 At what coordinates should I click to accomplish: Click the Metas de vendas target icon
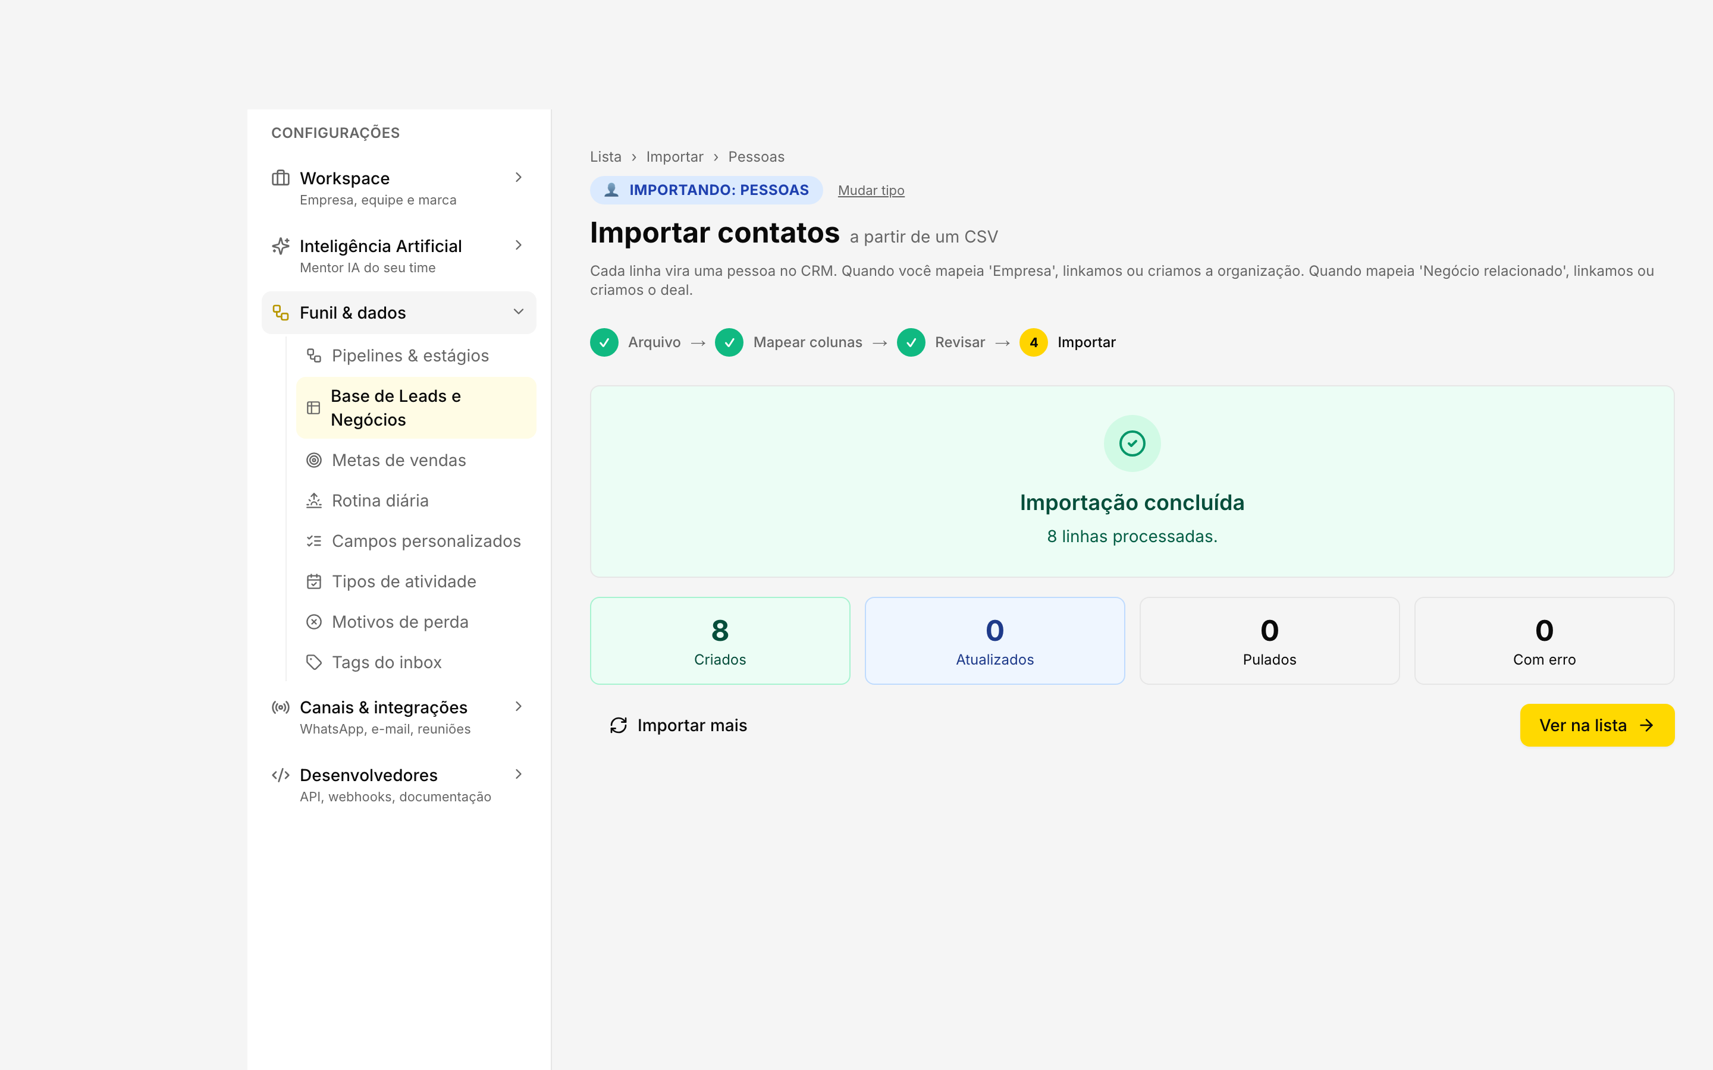[314, 460]
